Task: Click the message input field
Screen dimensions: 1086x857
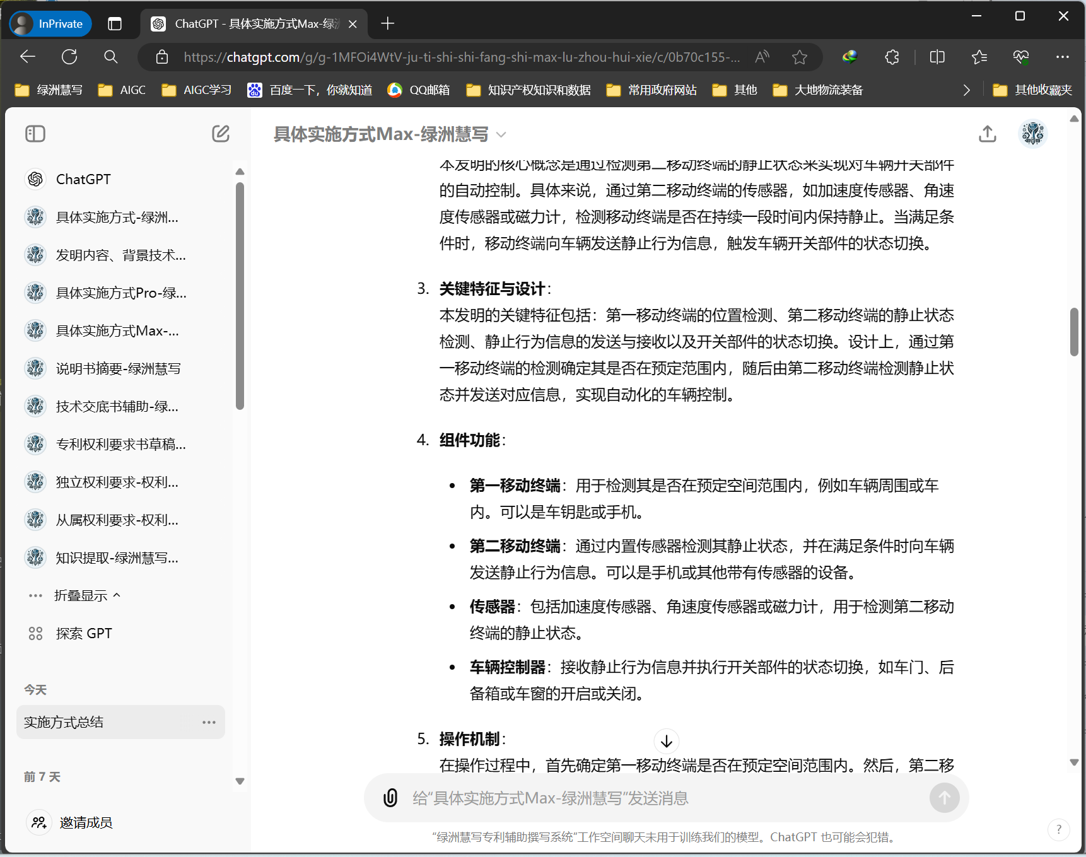Action: coord(631,798)
